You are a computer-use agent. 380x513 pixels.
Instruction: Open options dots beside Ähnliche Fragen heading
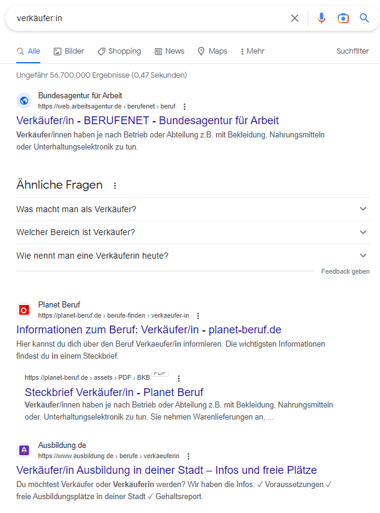point(115,186)
